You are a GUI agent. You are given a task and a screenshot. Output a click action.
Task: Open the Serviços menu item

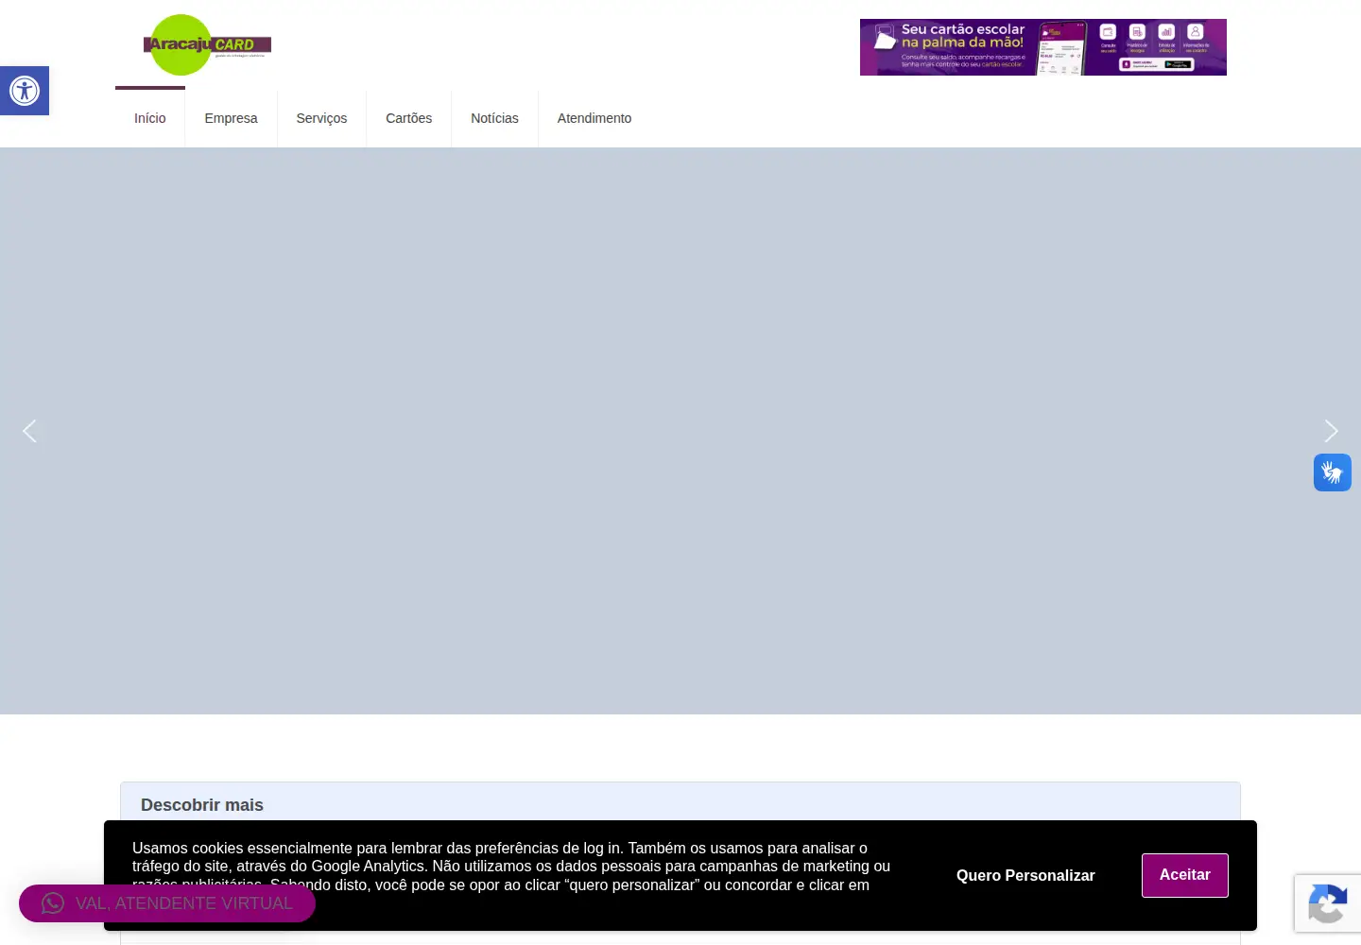[x=321, y=118]
